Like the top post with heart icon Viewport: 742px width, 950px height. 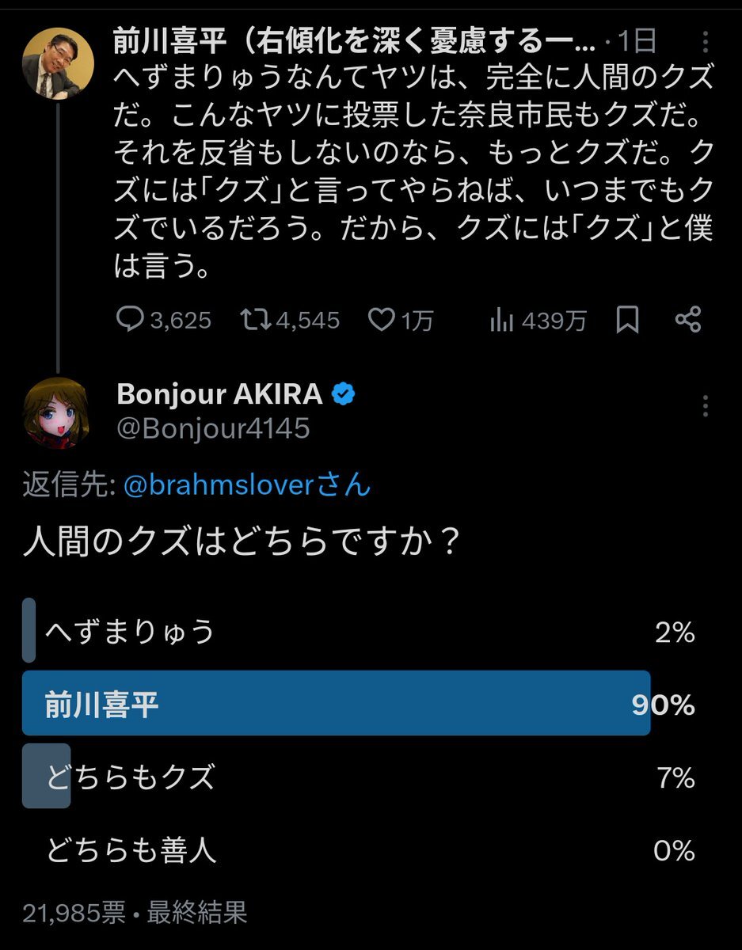(x=383, y=320)
